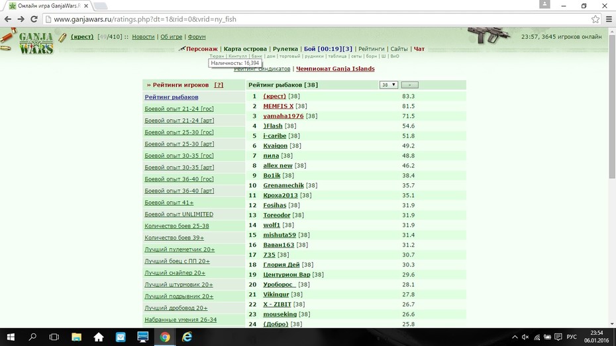616x346 pixels.
Task: Click the go button next to level dropdown
Action: pyautogui.click(x=410, y=85)
